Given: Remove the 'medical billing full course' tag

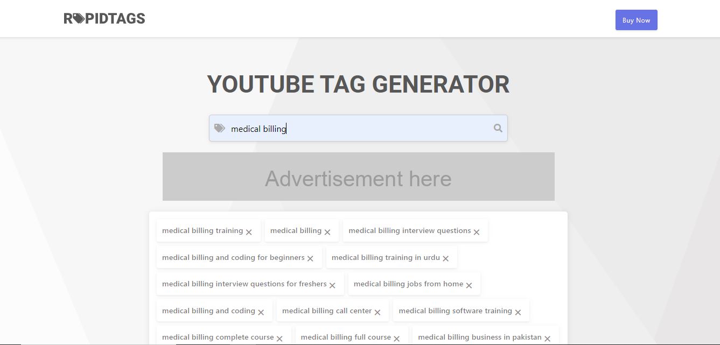Looking at the screenshot, I should pyautogui.click(x=397, y=337).
